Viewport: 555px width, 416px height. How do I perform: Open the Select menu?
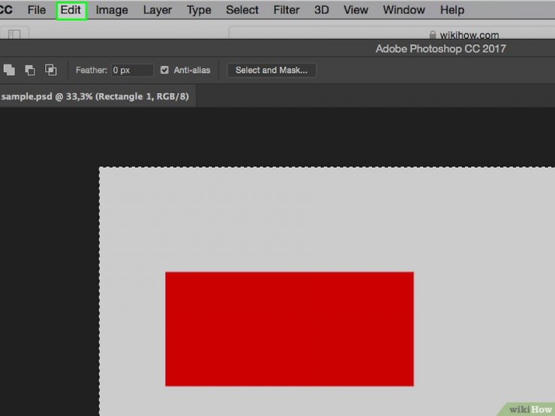pyautogui.click(x=242, y=10)
